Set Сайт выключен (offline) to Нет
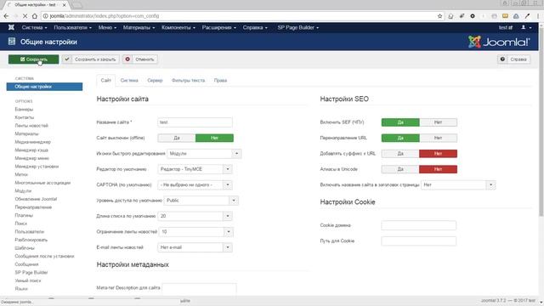The width and height of the screenshot is (544, 306). click(x=214, y=138)
